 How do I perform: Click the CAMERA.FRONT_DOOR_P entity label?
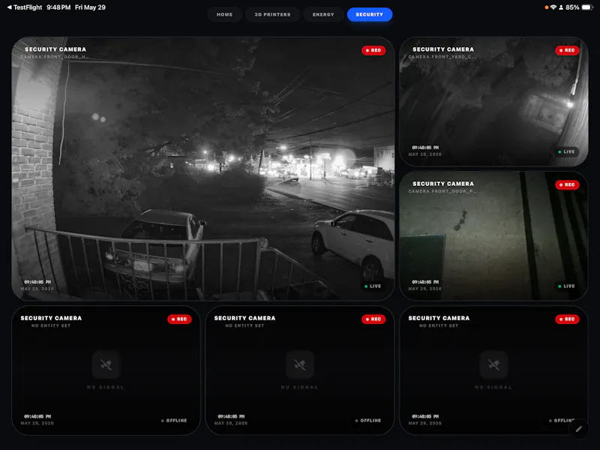(442, 191)
